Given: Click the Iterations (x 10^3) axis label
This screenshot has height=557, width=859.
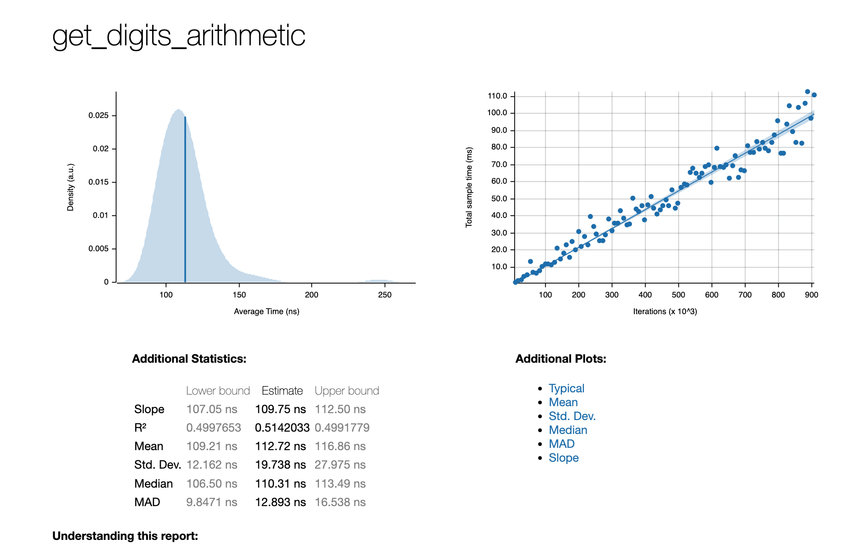Looking at the screenshot, I should coord(665,311).
